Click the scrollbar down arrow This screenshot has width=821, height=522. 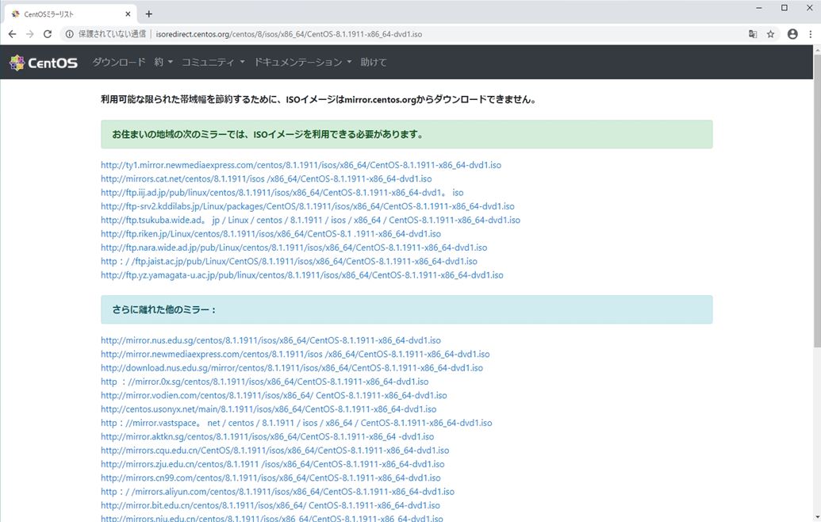pyautogui.click(x=817, y=518)
